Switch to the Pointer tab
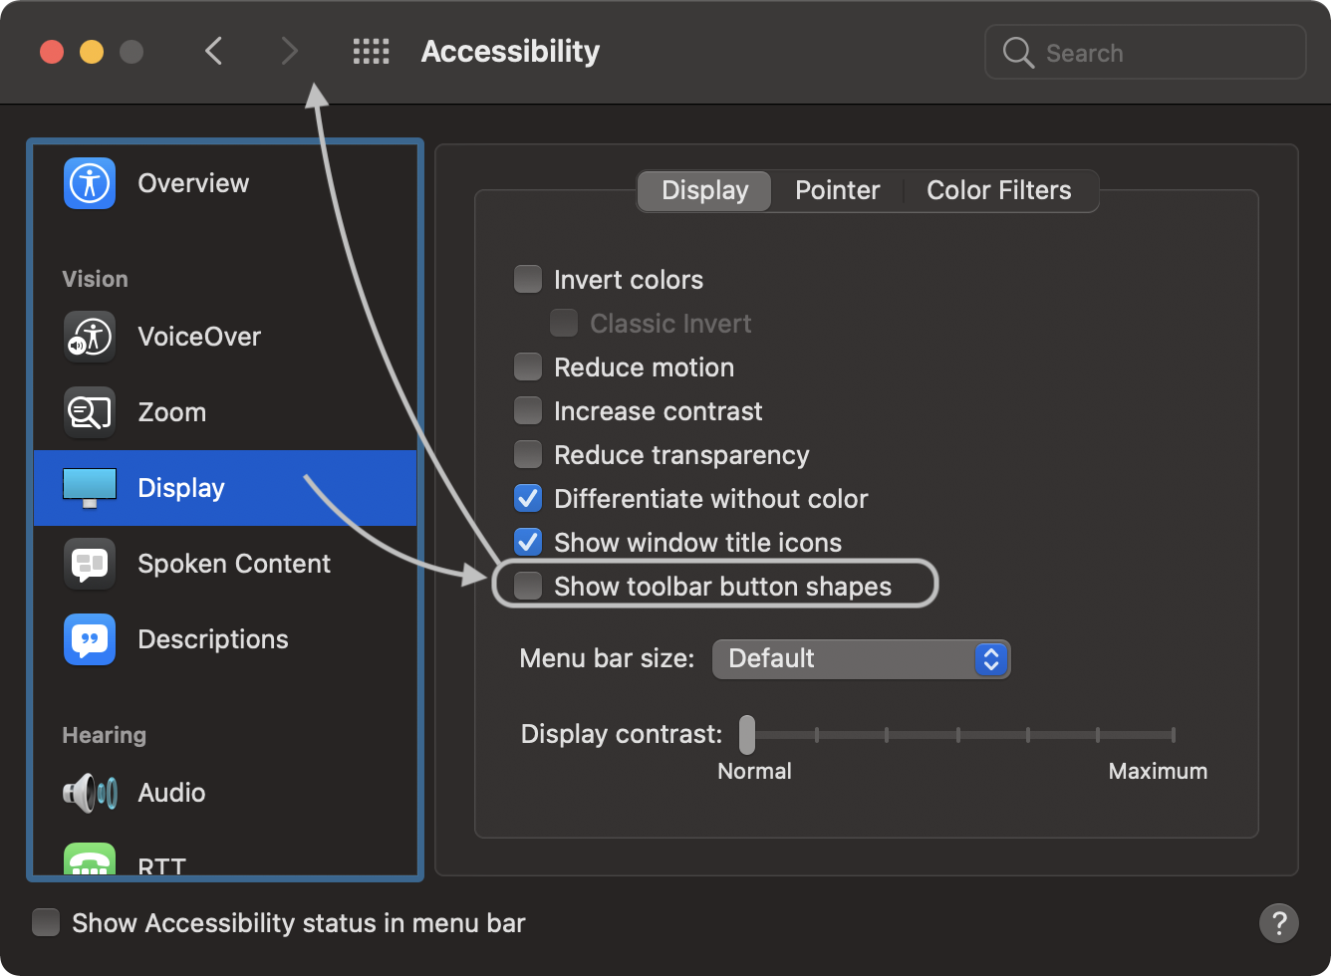The image size is (1331, 976). pyautogui.click(x=837, y=191)
